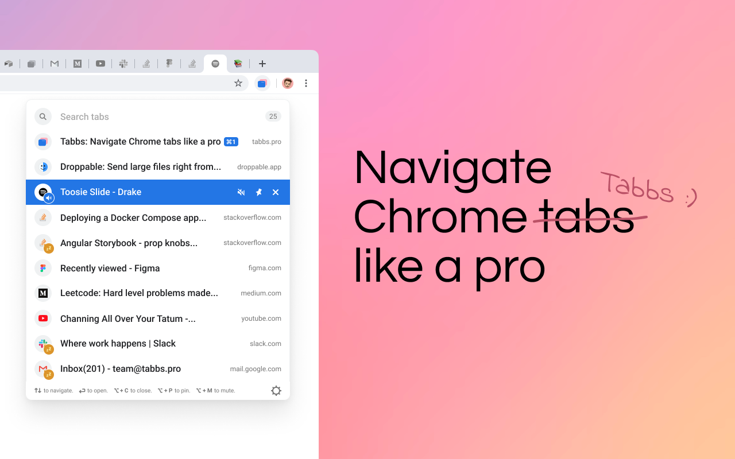Open Where work happens | Slack row
The width and height of the screenshot is (735, 459).
158,344
